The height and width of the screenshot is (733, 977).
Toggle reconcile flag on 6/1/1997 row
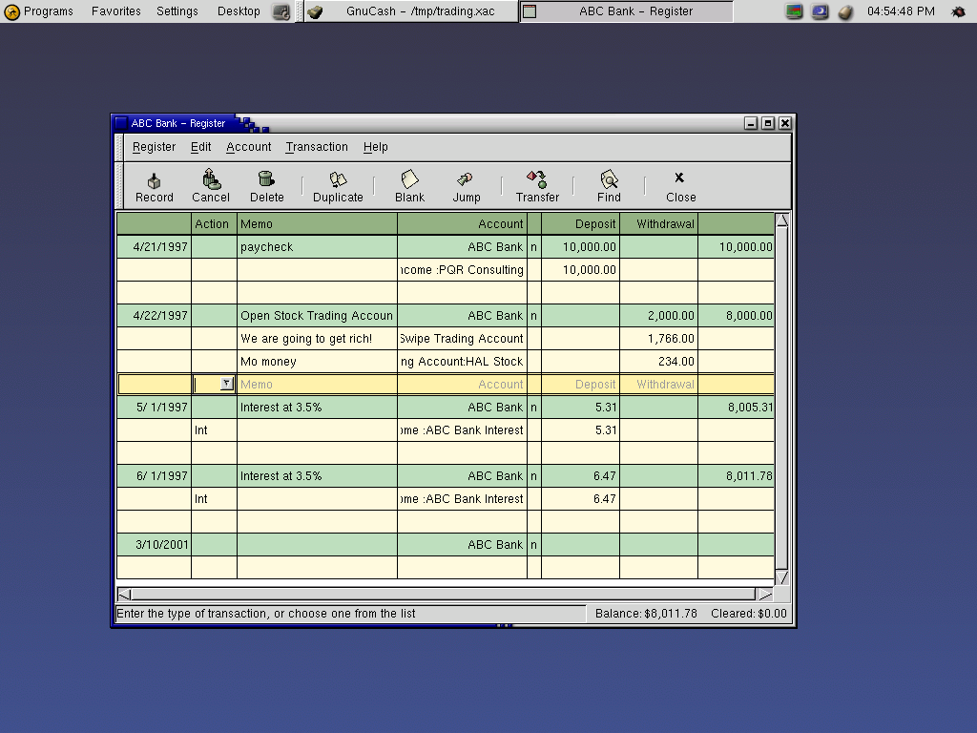(533, 475)
